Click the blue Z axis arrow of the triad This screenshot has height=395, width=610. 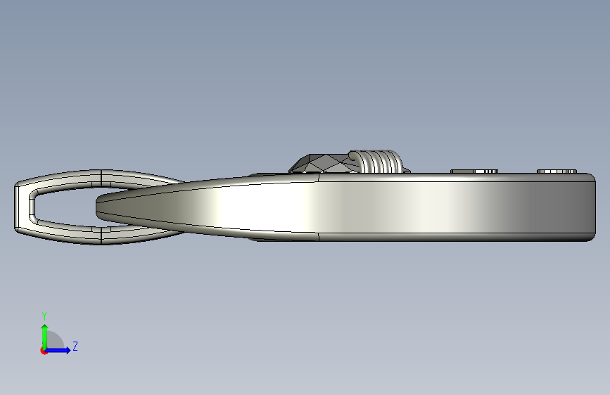58,350
